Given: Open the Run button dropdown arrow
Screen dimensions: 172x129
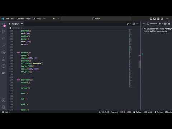Looking at the screenshot, I should point(130,24).
